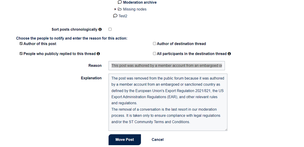The image size is (304, 147).
Task: Click the Move Post button
Action: [125, 140]
